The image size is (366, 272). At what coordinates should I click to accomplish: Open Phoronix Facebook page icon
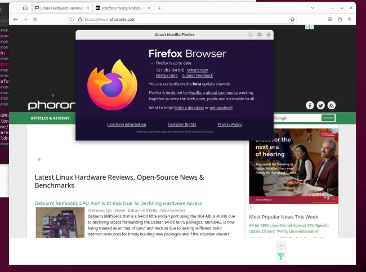310,105
